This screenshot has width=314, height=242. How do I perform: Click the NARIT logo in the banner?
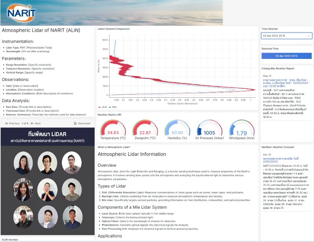pos(21,13)
